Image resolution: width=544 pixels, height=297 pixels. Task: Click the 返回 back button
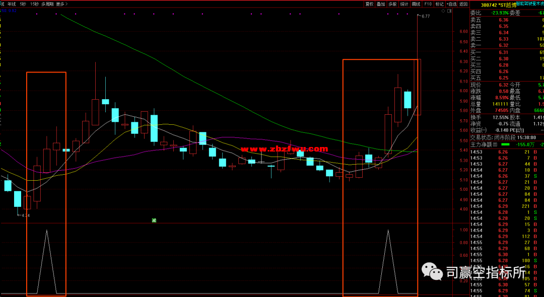463,4
